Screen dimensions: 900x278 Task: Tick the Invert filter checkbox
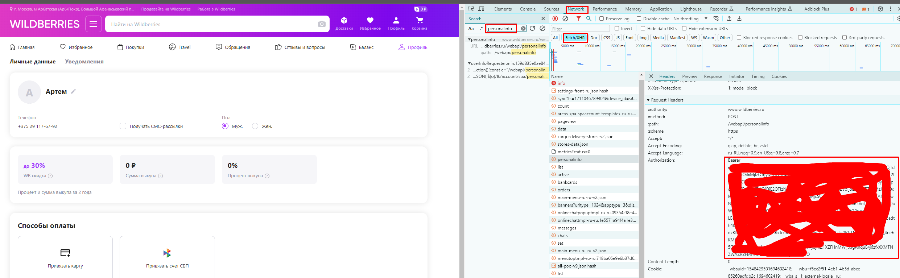(x=617, y=28)
